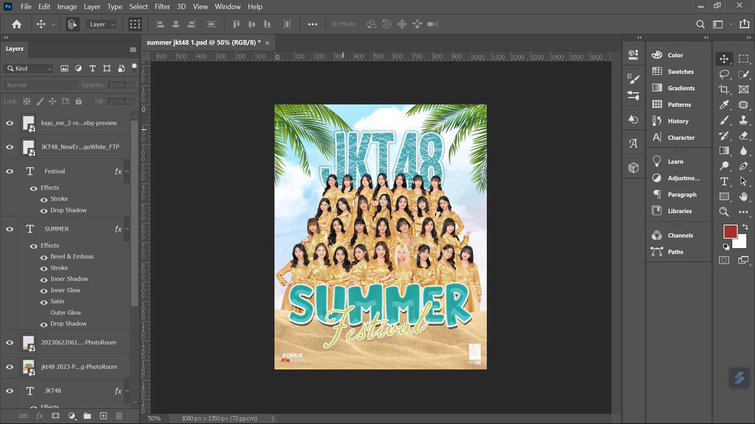
Task: Open the Glyphs panel icon
Action: point(634,143)
